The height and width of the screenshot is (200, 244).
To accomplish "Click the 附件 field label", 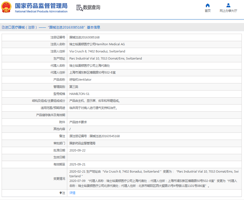I will (62, 122).
